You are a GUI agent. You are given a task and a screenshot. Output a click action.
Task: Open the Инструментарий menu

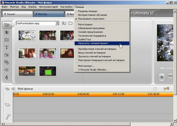pos(48,7)
